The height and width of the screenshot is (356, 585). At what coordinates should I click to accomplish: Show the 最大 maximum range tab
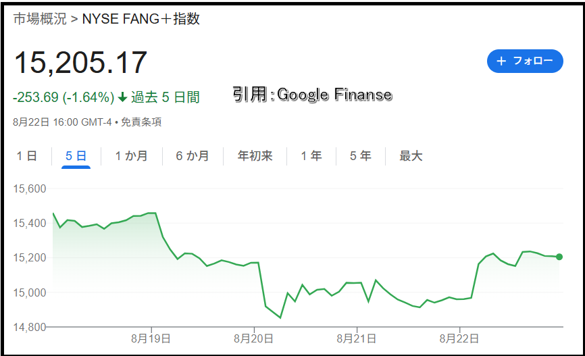(x=411, y=155)
